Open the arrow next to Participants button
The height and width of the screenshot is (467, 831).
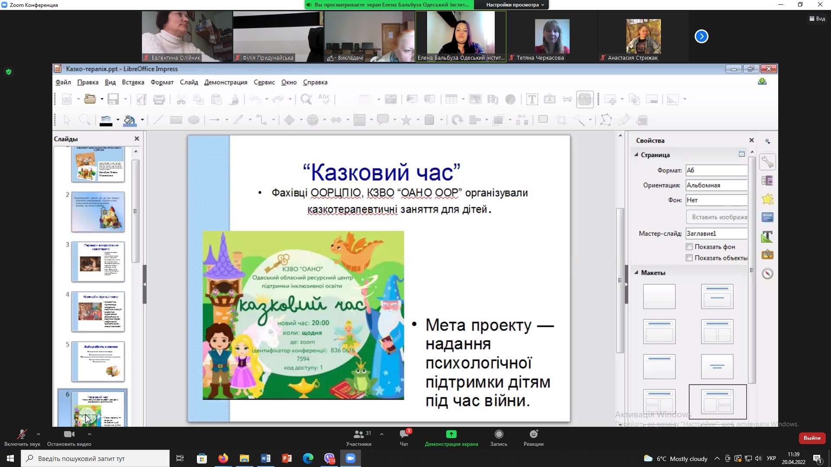point(381,434)
